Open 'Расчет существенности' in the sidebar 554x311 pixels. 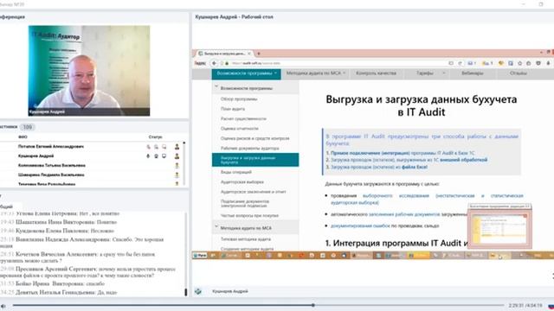click(x=243, y=119)
